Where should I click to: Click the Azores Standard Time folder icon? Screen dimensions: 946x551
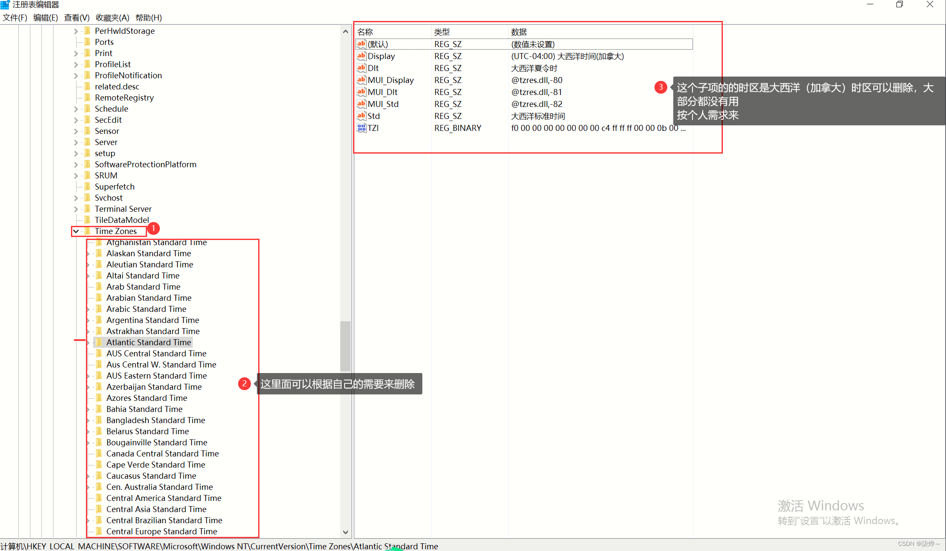(x=99, y=398)
